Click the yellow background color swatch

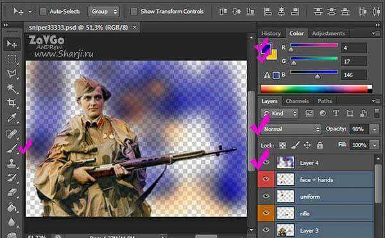point(273,55)
